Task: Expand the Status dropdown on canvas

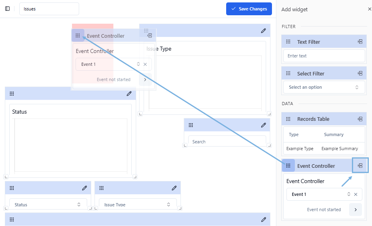Action: 48,204
